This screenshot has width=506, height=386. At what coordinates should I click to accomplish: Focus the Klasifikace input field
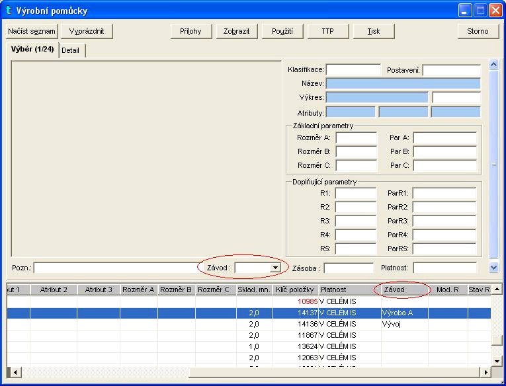[x=353, y=69]
